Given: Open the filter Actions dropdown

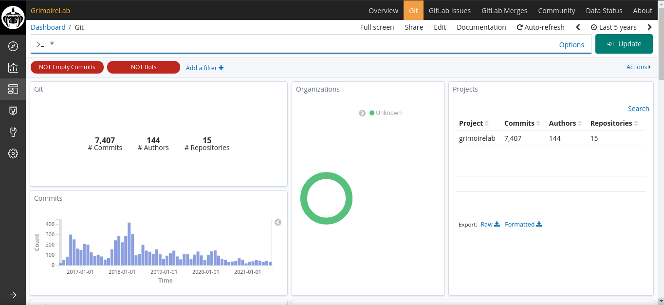Looking at the screenshot, I should (x=638, y=67).
